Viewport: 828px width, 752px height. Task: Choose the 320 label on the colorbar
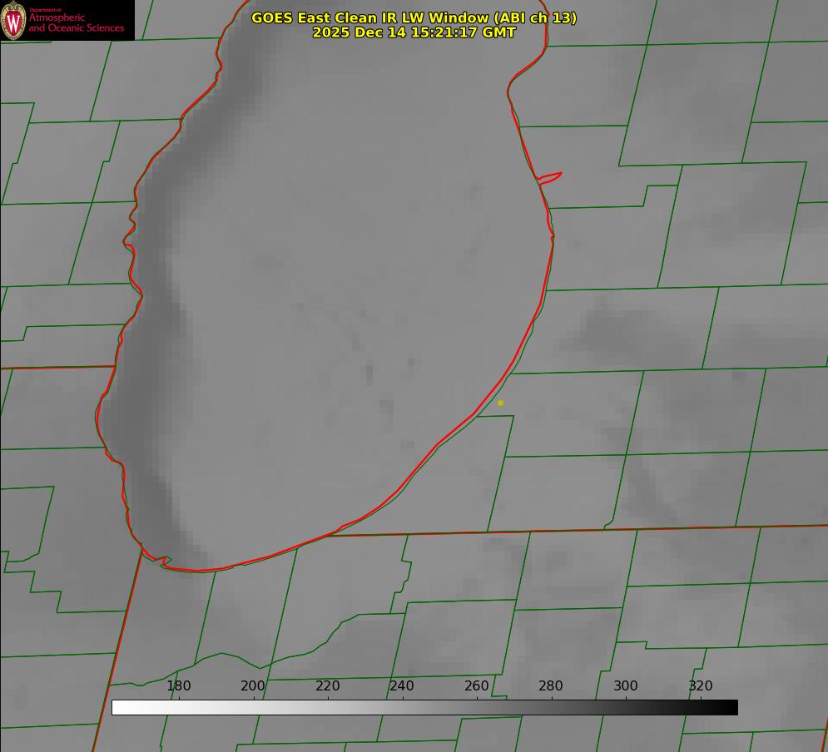(701, 685)
